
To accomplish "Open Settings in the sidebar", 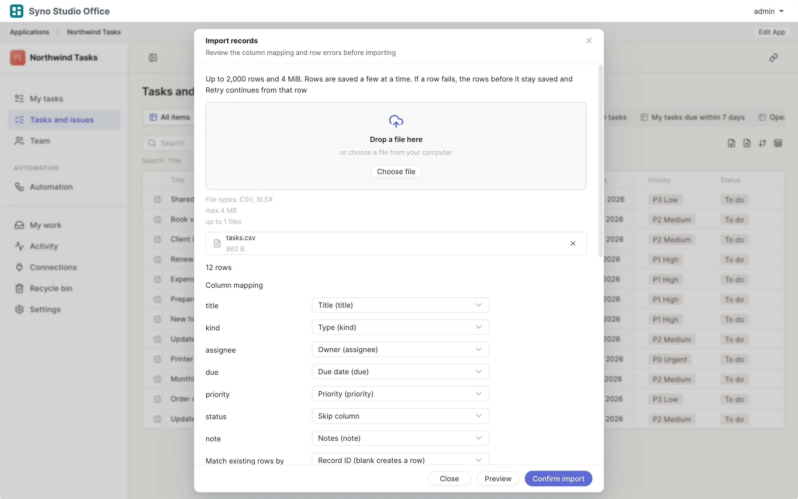I will pyautogui.click(x=64, y=310).
